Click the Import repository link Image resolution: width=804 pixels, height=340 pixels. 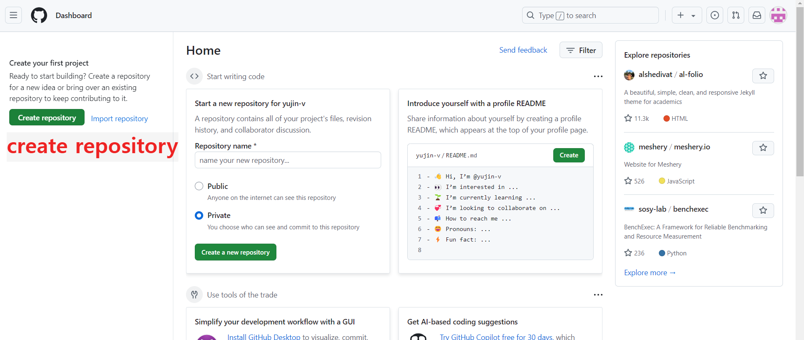tap(119, 119)
